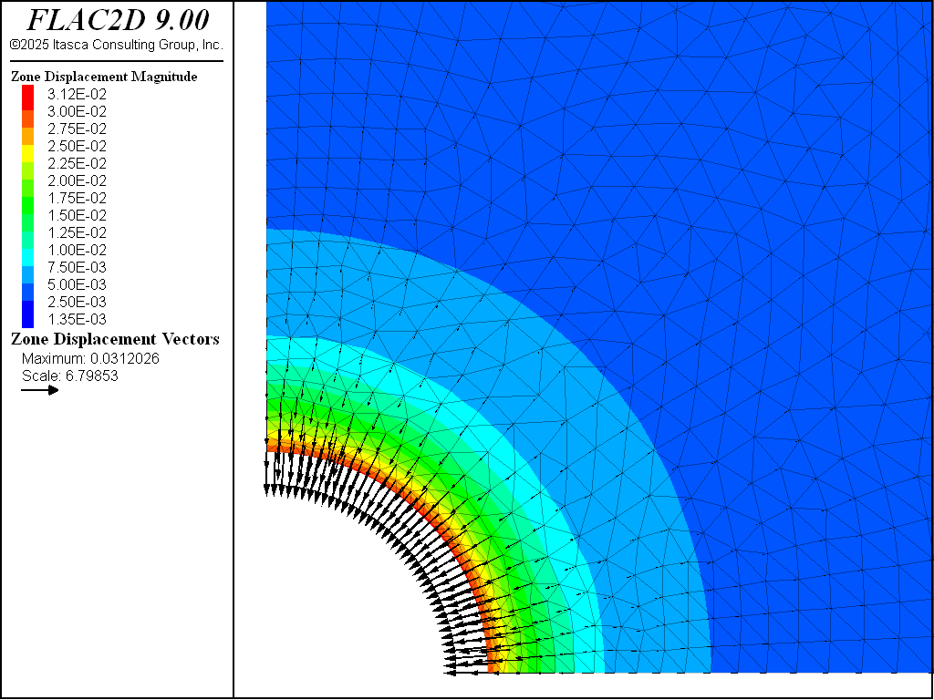This screenshot has width=934, height=700.
Task: Select the 5.00E-03 legend value
Action: pyautogui.click(x=77, y=284)
